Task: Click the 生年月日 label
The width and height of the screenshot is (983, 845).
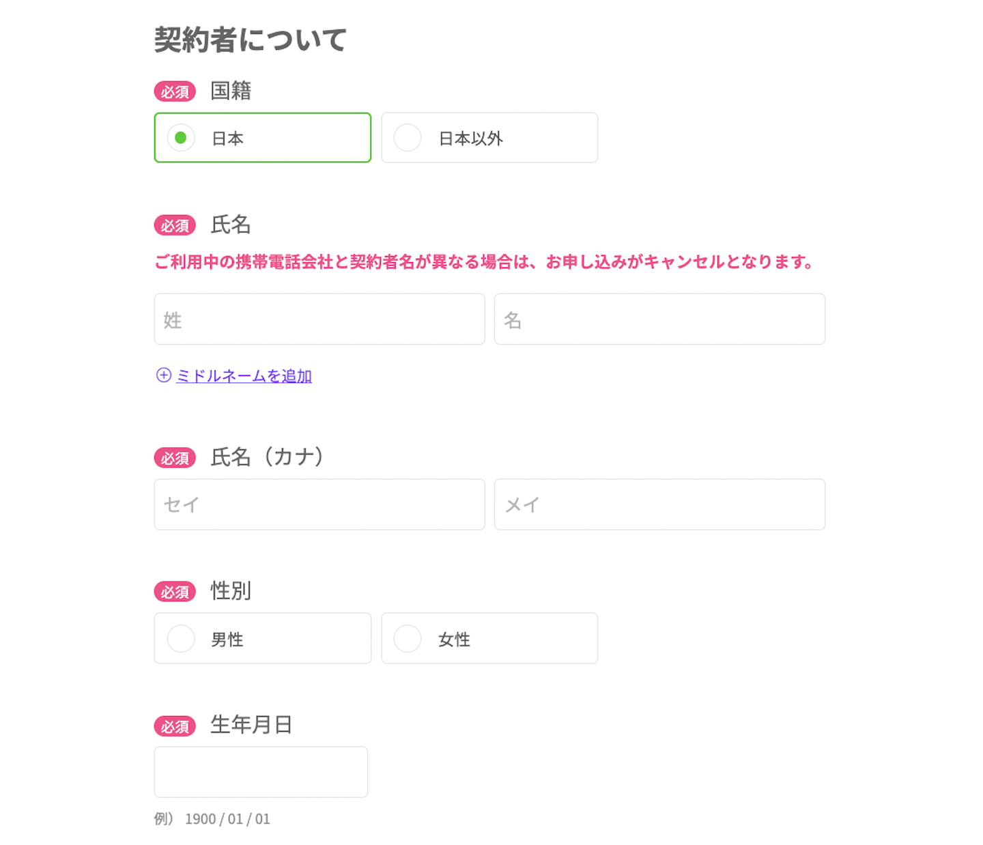Action: 251,726
